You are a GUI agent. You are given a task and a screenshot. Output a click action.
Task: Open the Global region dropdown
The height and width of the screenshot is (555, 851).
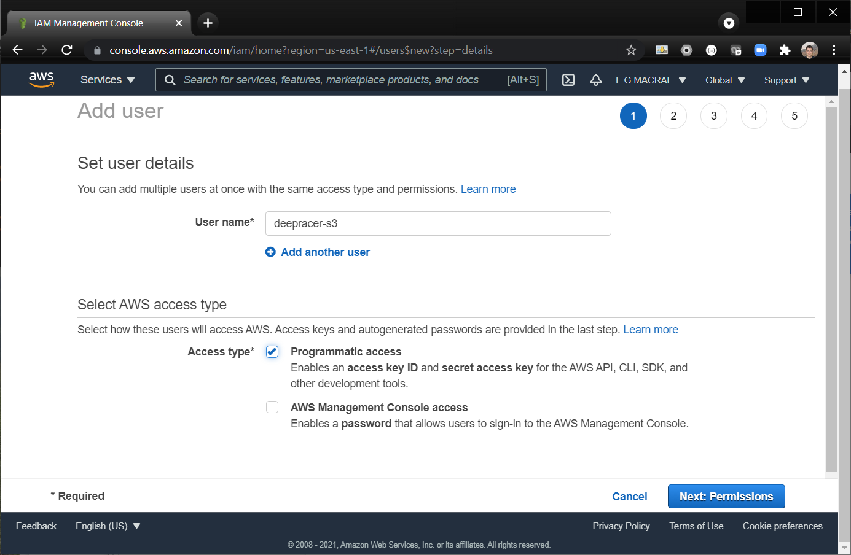click(x=725, y=80)
